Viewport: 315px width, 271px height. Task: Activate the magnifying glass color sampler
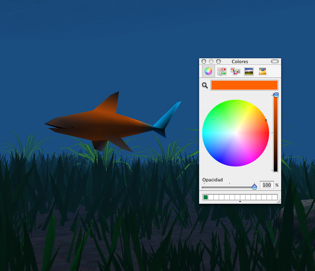205,85
